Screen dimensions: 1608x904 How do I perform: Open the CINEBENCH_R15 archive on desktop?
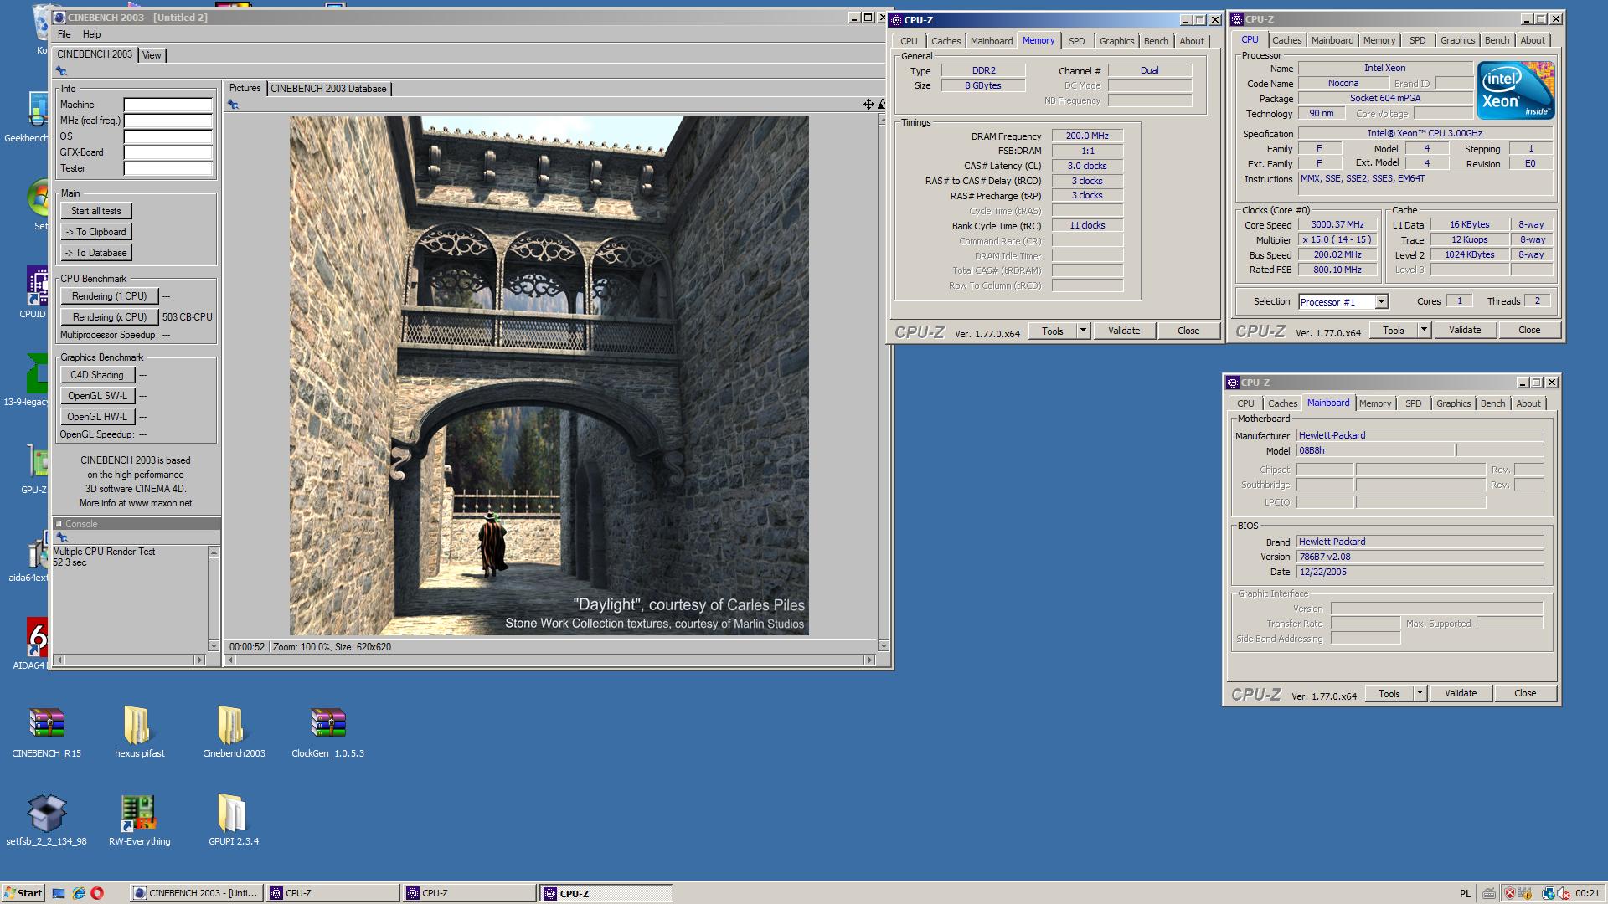46,724
